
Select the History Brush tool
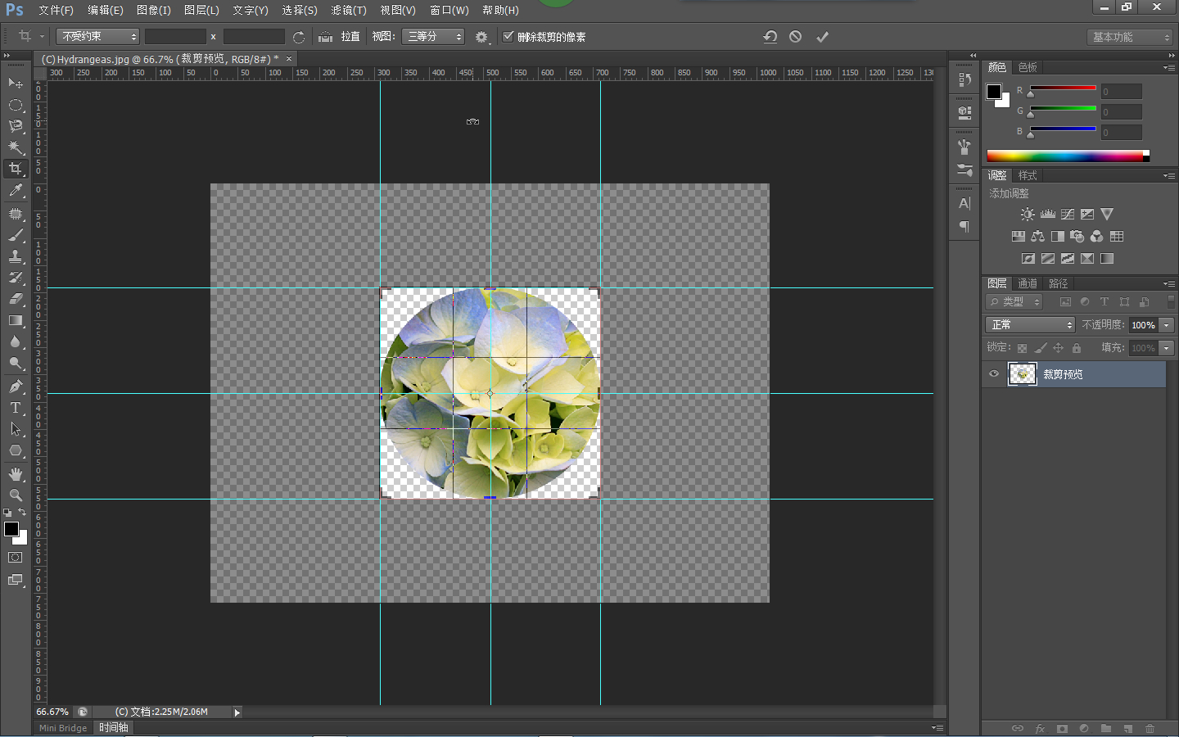pos(15,278)
